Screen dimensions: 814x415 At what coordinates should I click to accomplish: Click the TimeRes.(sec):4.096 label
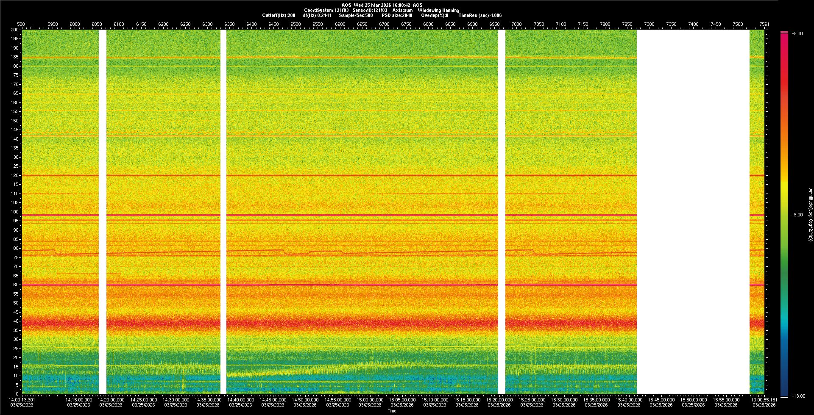pos(480,15)
